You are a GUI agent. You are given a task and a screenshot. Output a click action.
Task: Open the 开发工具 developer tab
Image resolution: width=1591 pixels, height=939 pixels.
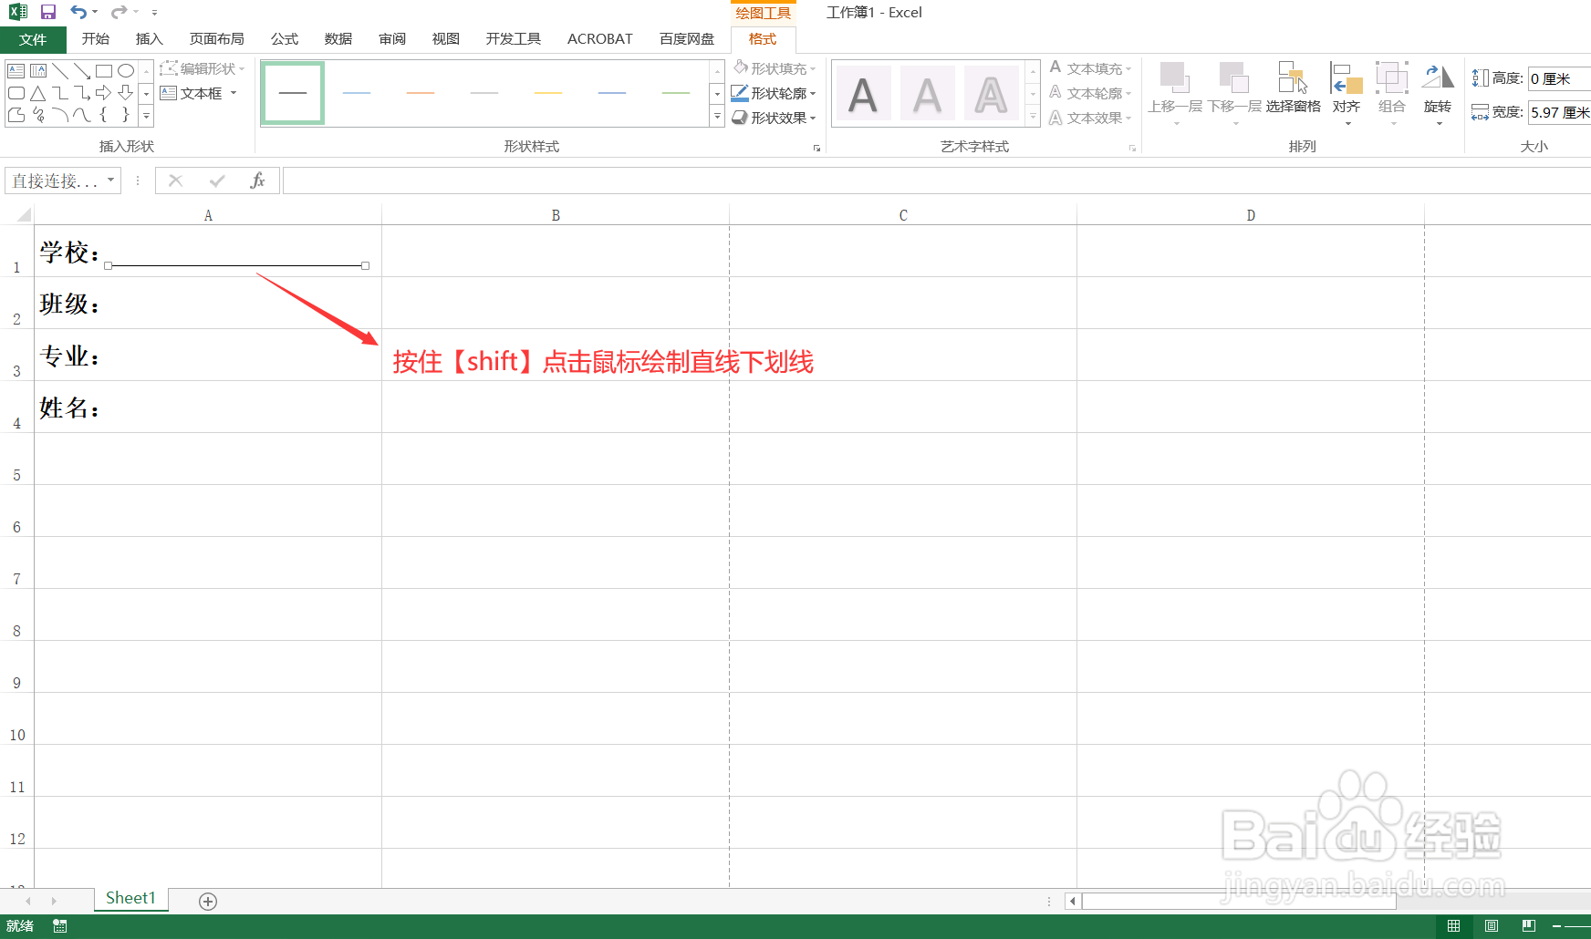514,39
